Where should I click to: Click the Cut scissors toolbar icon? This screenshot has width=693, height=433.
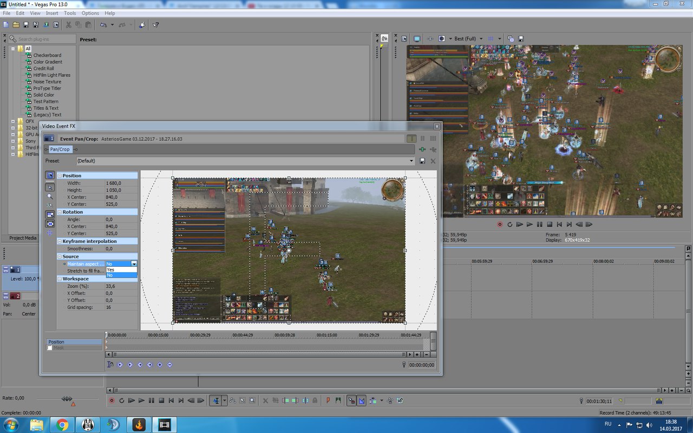[x=69, y=25]
